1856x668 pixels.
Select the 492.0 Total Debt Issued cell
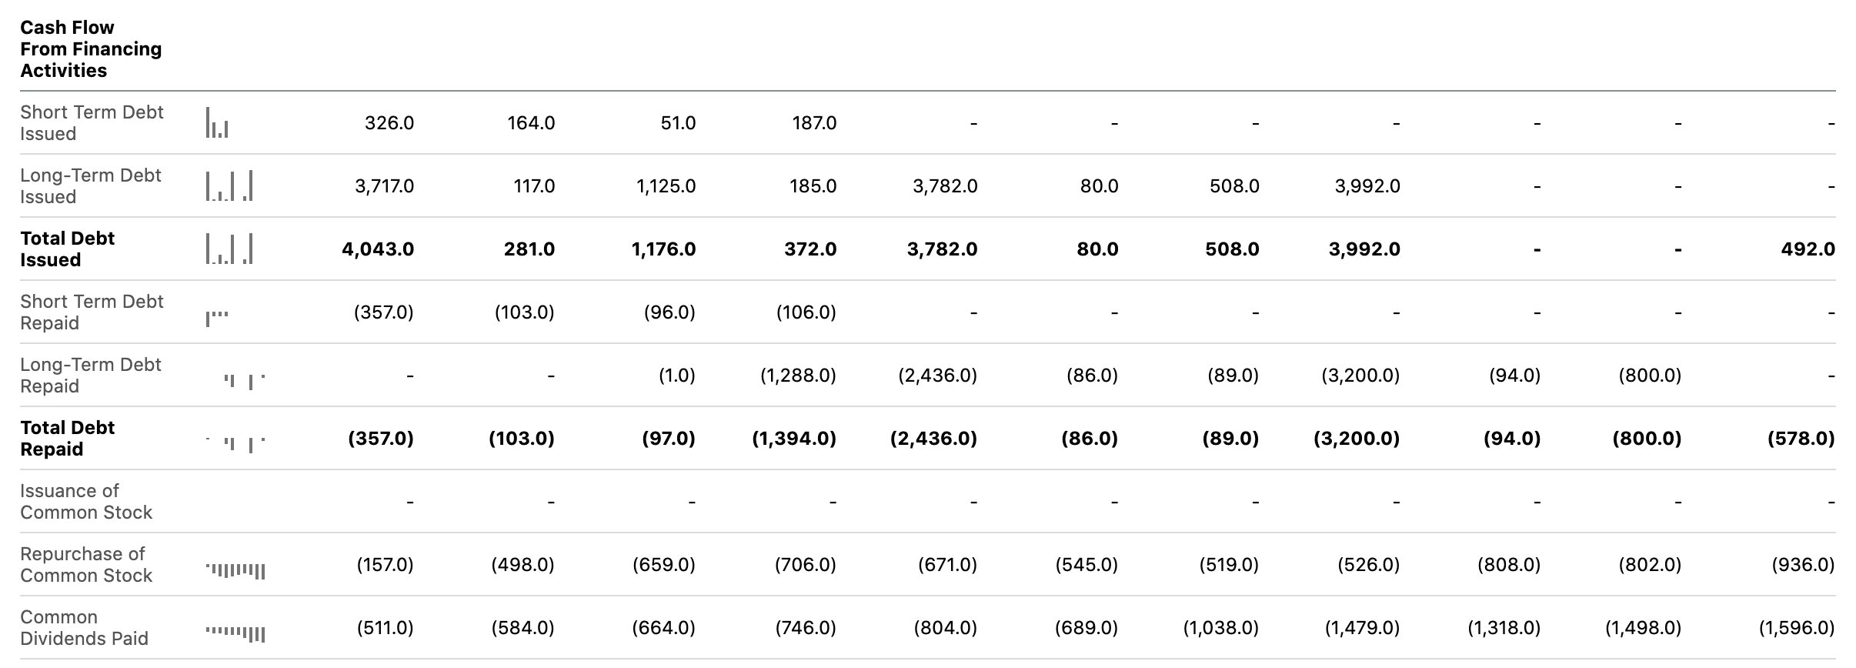tap(1808, 249)
